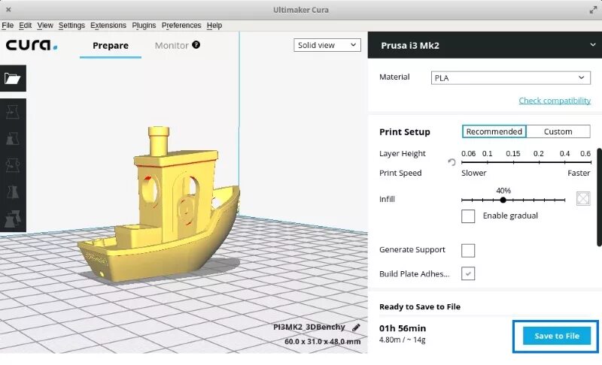Viewport: 602px width, 365px height.
Task: Select the Mirror tool icon
Action: [12, 192]
